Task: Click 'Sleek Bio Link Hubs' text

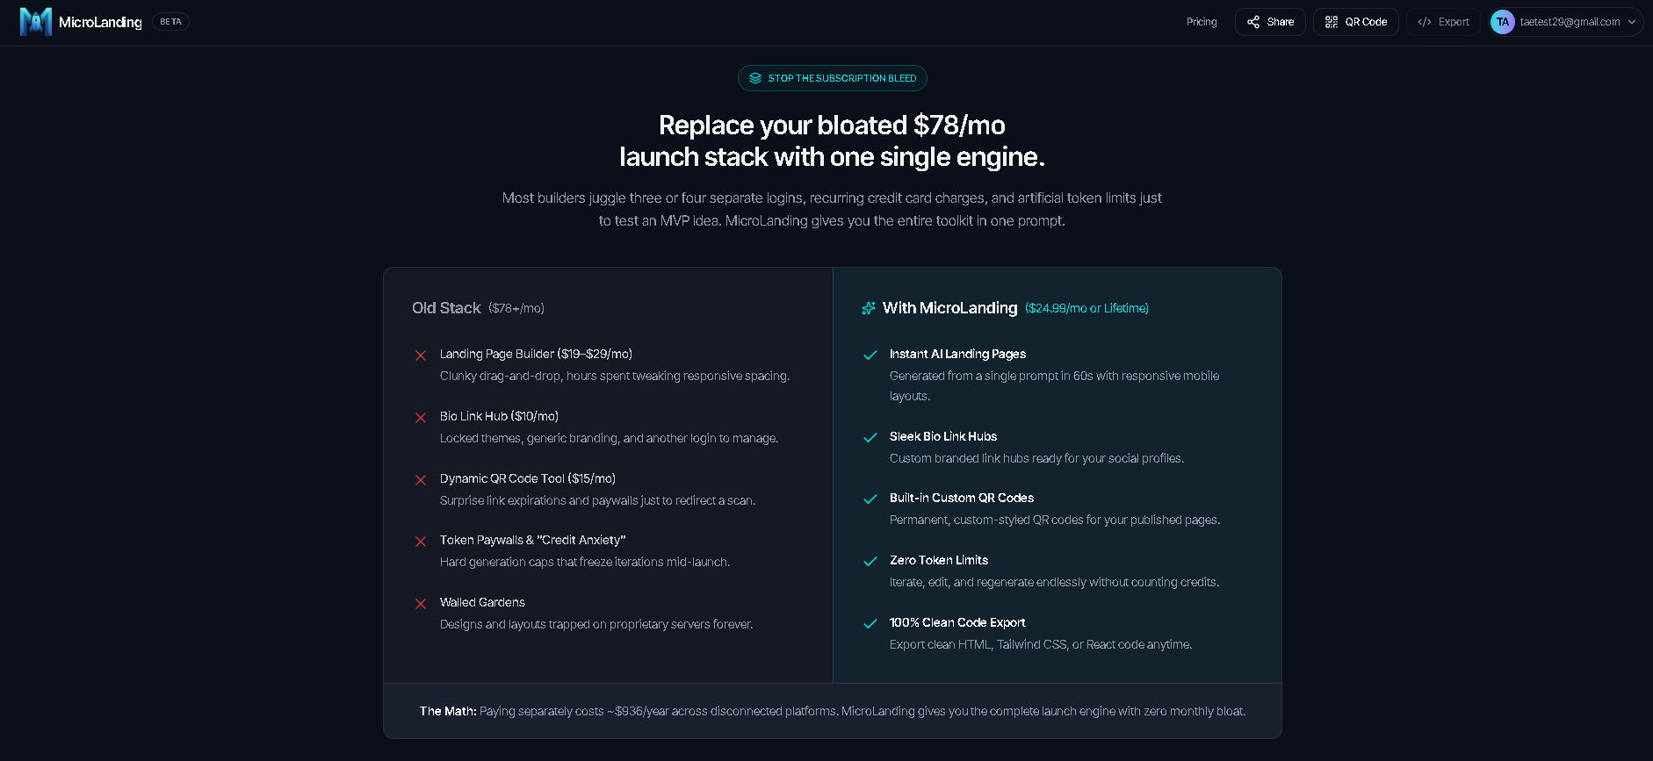Action: tap(943, 436)
